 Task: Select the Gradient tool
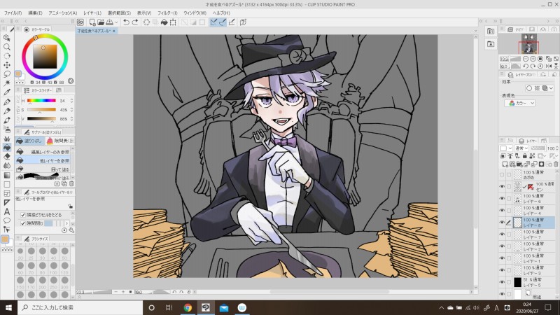pos(7,175)
